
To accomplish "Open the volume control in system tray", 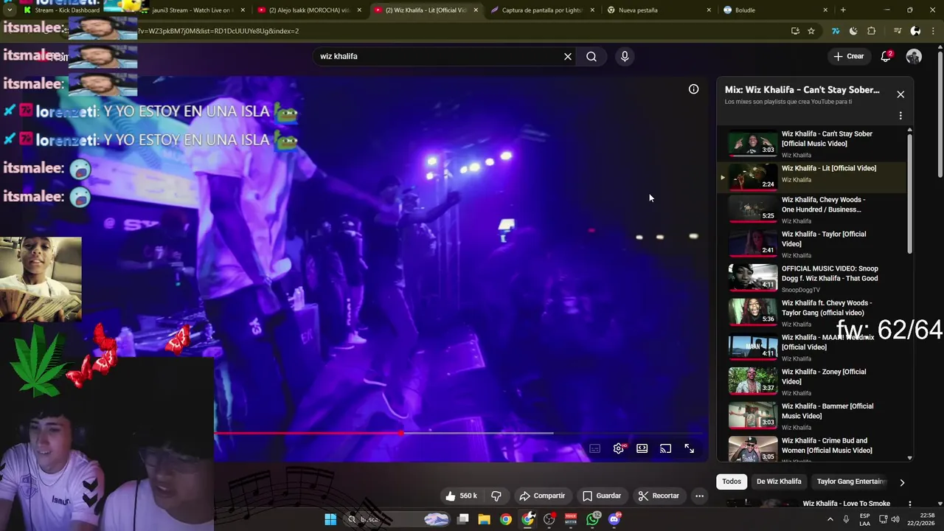I will point(895,519).
